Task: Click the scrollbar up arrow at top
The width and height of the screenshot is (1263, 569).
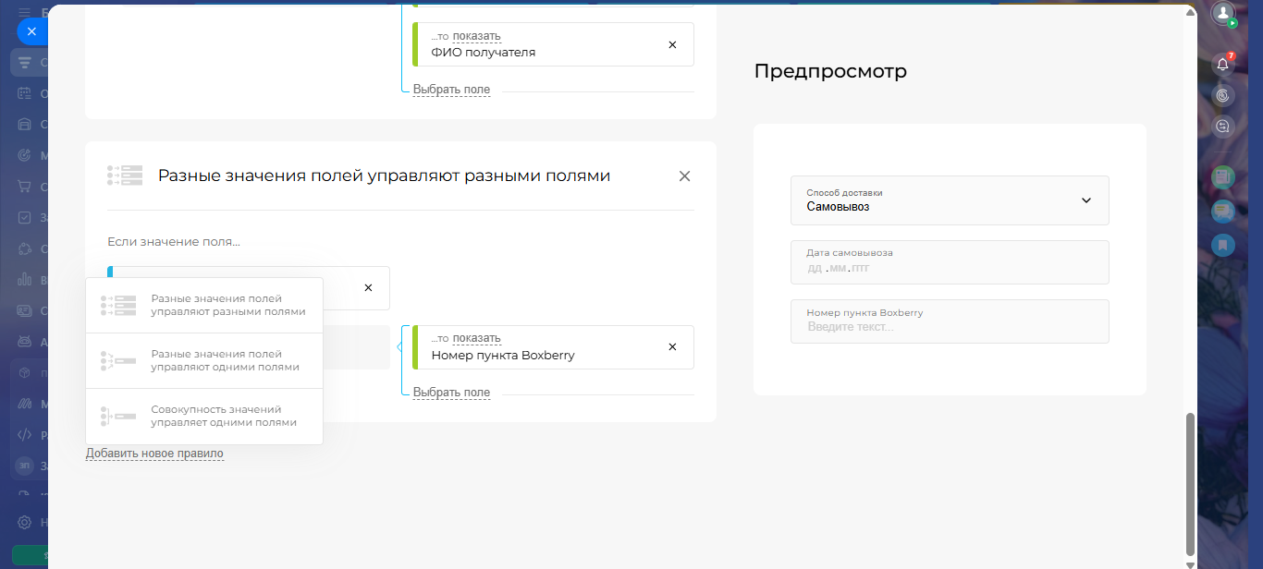Action: [1190, 10]
